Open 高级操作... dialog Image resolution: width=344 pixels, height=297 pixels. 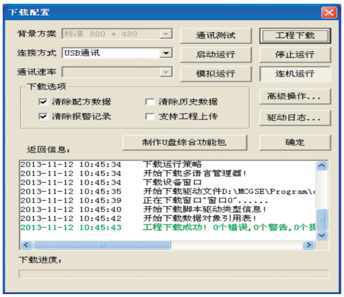[x=295, y=96]
